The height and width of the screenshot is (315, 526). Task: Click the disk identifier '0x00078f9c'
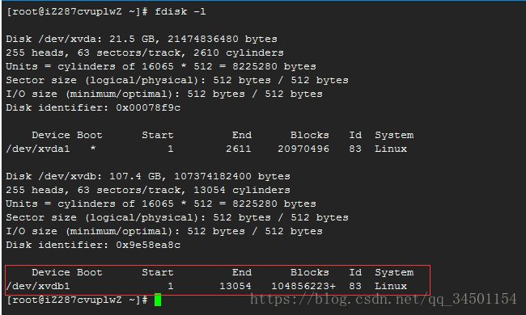point(148,107)
